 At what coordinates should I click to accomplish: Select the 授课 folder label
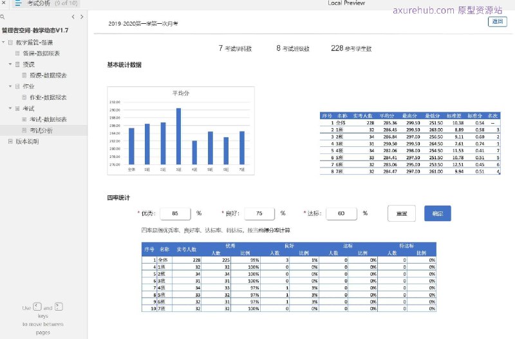28,64
